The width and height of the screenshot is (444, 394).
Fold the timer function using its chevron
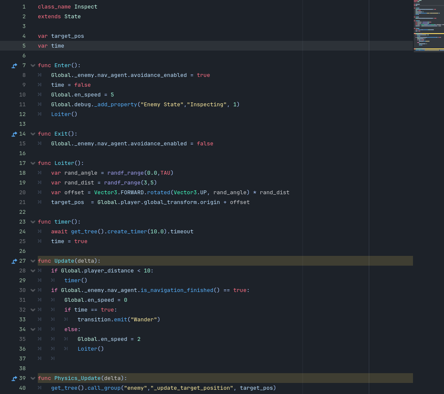tap(33, 222)
